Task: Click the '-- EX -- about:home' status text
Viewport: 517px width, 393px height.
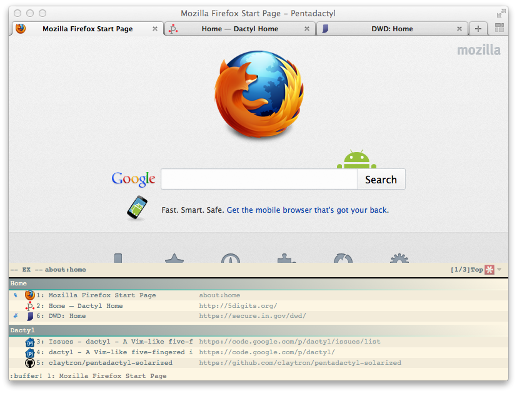Action: [48, 270]
